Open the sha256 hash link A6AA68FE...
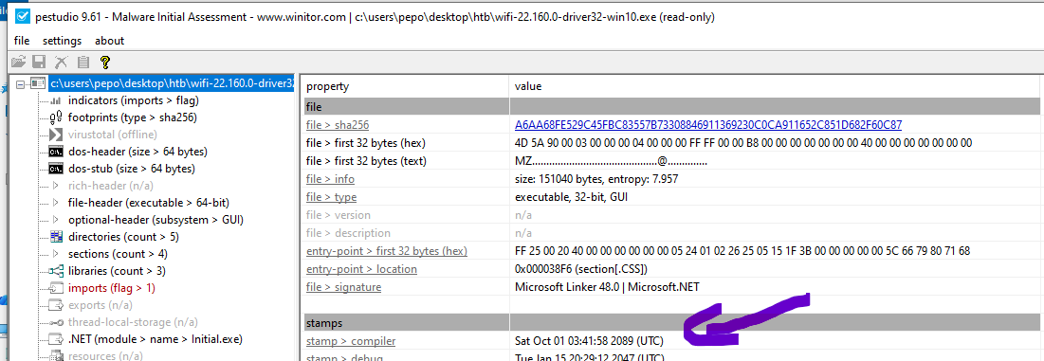The image size is (1044, 361). pos(708,124)
